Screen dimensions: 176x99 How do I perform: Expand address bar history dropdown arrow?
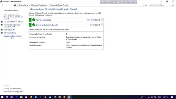click(144, 5)
